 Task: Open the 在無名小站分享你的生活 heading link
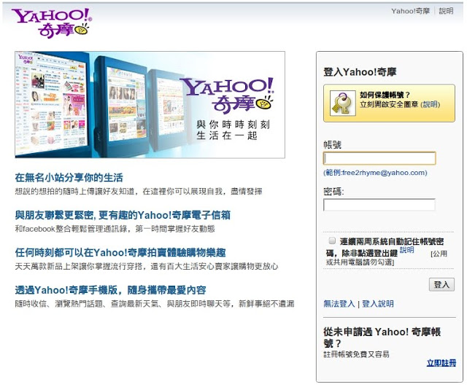tap(69, 178)
